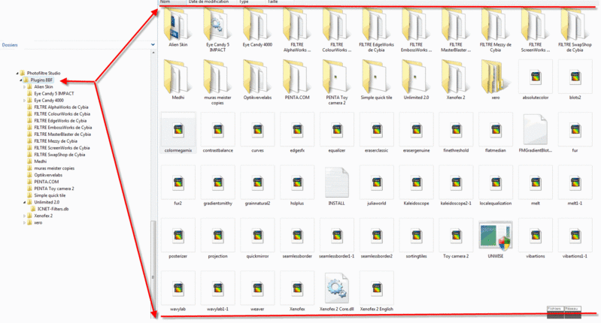Collapse the Dossiers pane with chevron
Screen dimensions: 601x323
coord(153,45)
